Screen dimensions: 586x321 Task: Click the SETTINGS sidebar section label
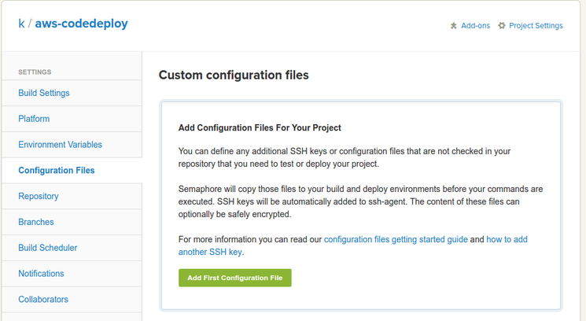(x=35, y=72)
